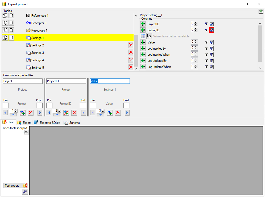Click red highlighted row filter for SettingID
265x197 pixels.
pos(212,30)
